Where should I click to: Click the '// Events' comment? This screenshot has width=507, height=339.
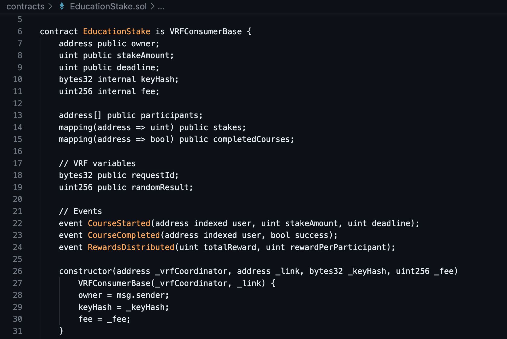coord(81,211)
